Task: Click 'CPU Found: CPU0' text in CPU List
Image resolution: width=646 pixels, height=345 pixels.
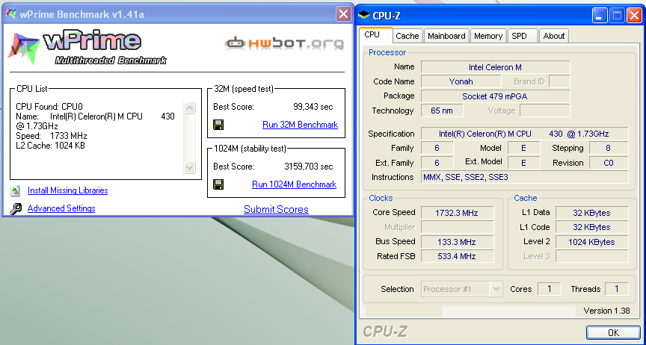Action: click(x=49, y=107)
